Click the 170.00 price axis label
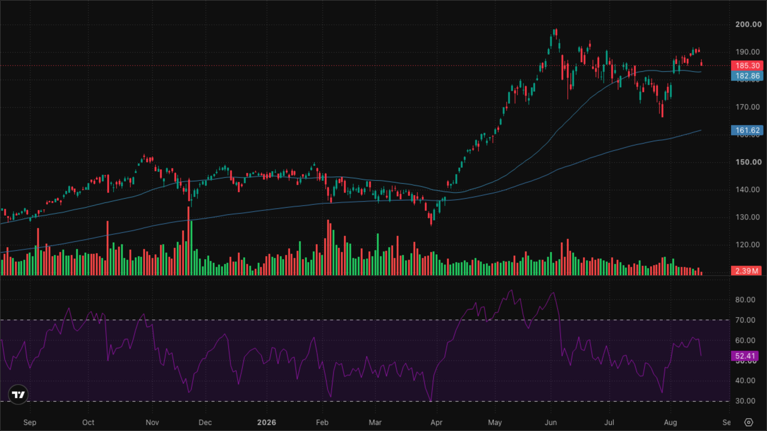 748,107
